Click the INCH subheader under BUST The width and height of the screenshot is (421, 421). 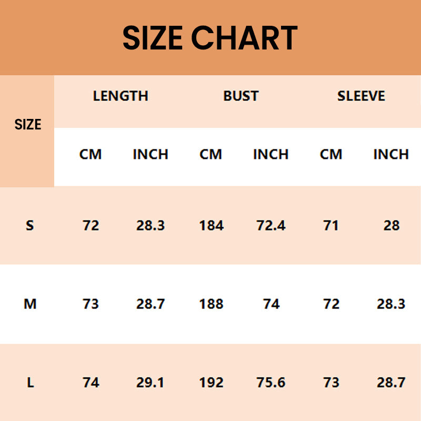coord(270,154)
